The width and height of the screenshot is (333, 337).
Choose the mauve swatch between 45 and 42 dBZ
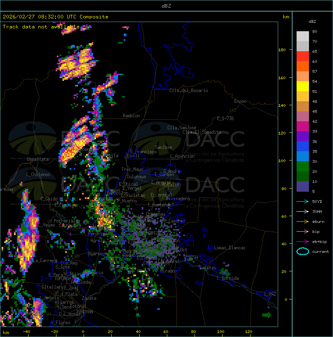coord(303,116)
